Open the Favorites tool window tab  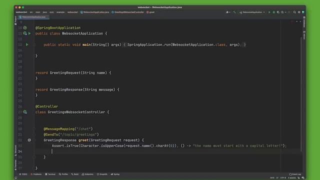pos(15,165)
